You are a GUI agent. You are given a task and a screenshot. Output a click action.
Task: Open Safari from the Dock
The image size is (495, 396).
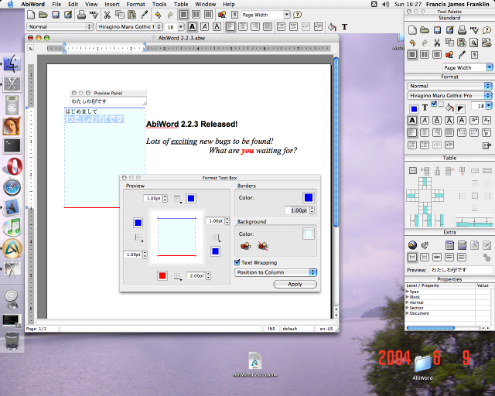(12, 187)
